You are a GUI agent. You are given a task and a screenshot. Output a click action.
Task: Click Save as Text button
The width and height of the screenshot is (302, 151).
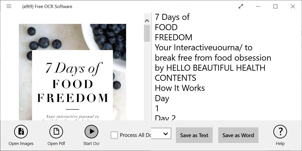194,135
